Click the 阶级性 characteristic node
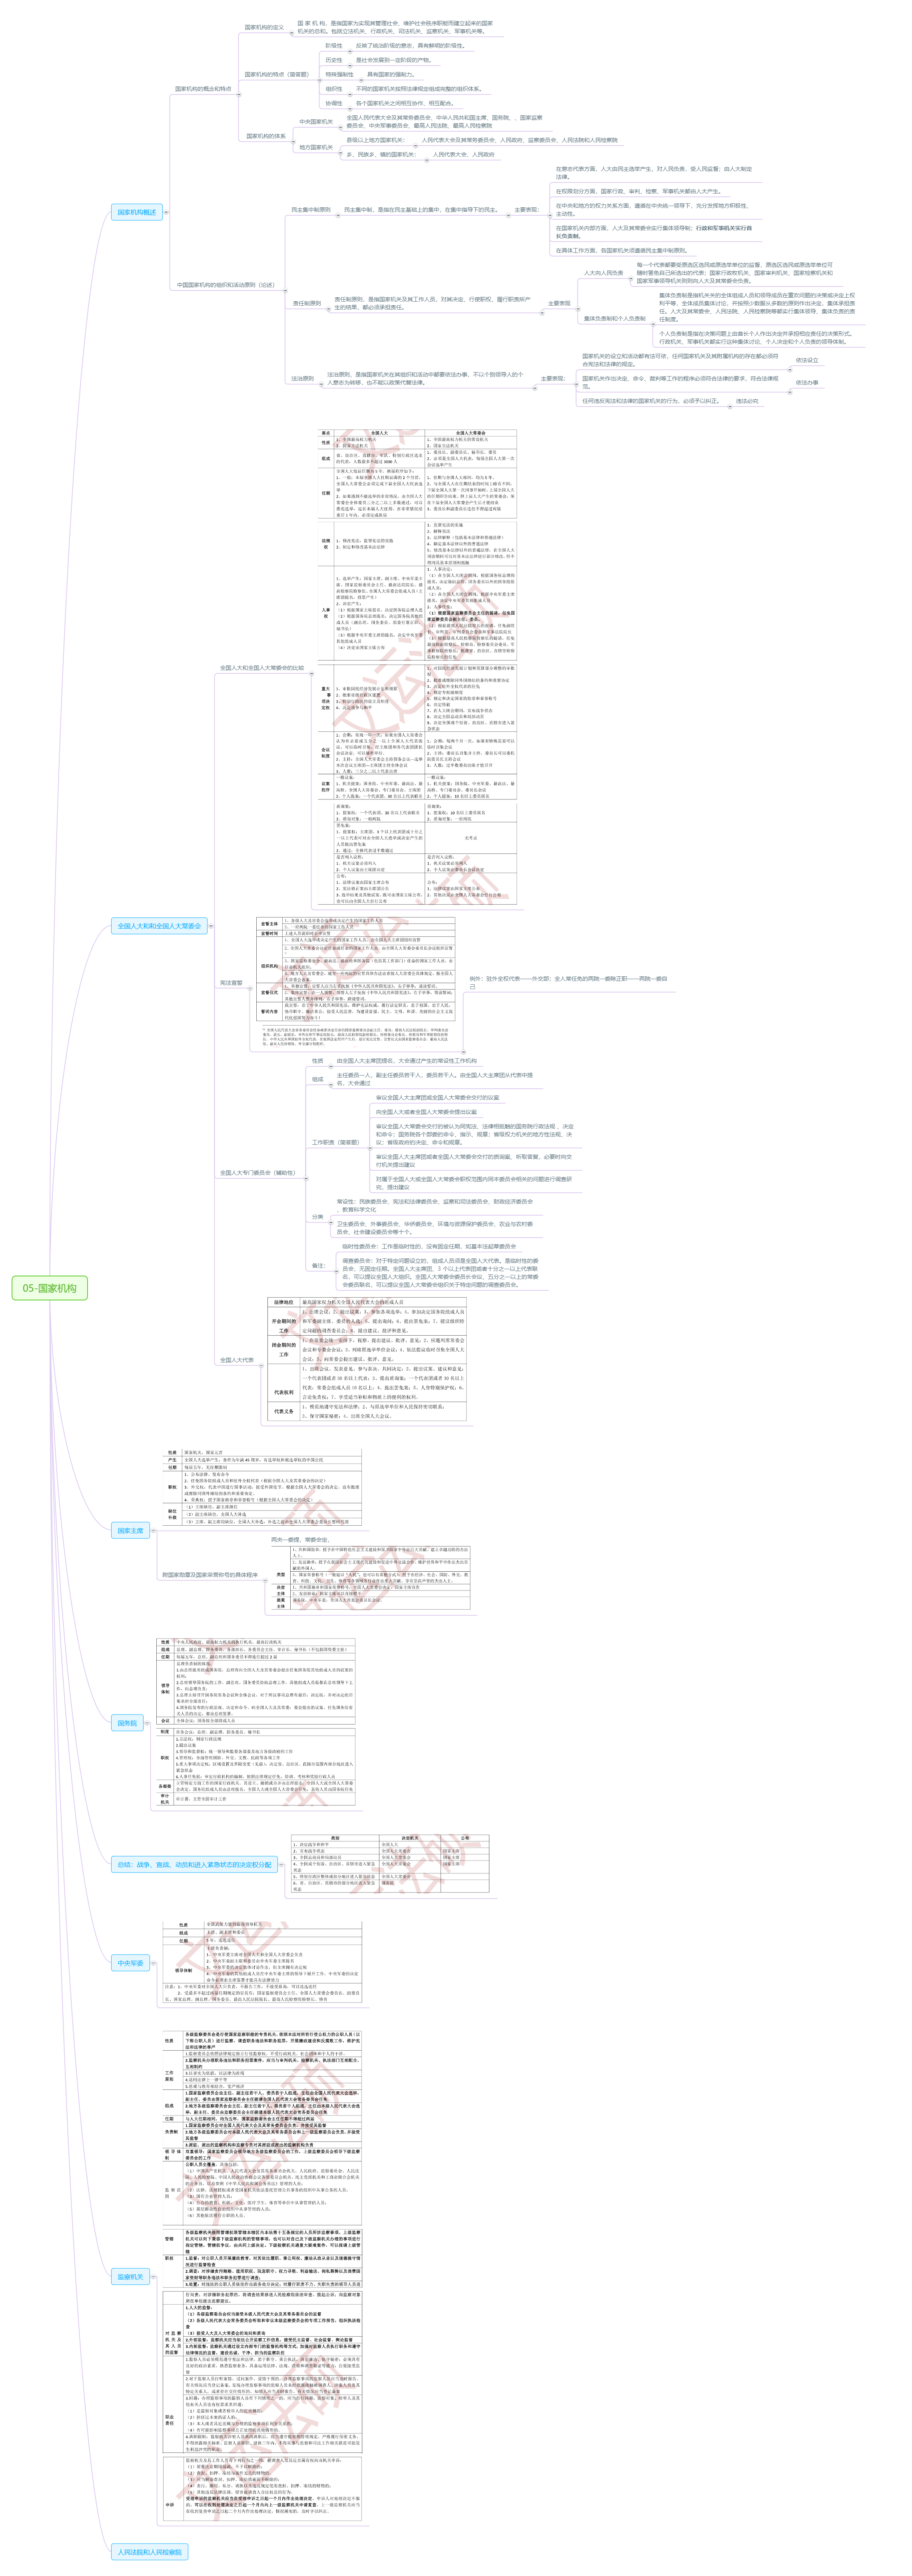The height and width of the screenshot is (2576, 912). tap(333, 46)
